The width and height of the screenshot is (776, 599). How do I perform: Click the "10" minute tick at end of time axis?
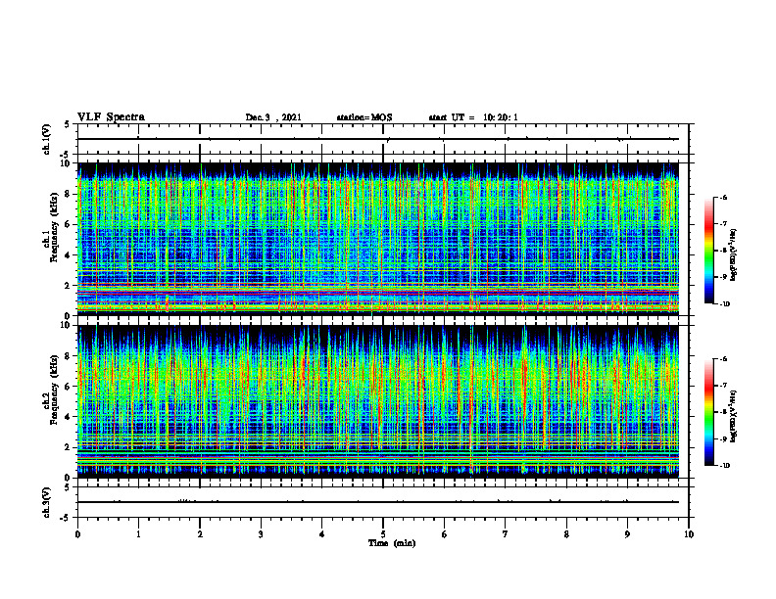pos(689,534)
